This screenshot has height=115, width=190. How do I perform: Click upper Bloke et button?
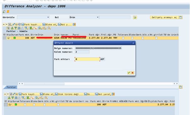click(50, 25)
